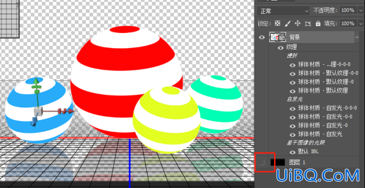Click the lock position move icon
365x188 pixels.
[x=298, y=23]
